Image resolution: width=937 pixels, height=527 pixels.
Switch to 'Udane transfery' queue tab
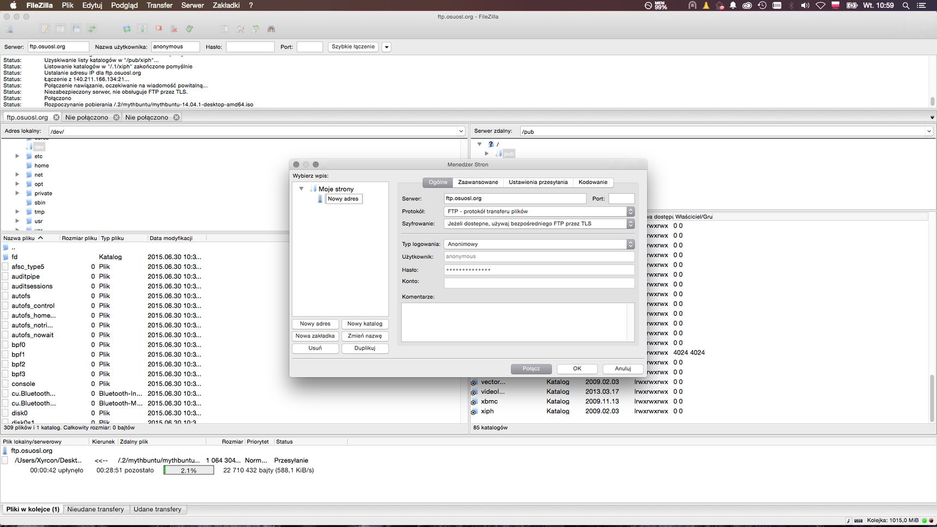[157, 510]
